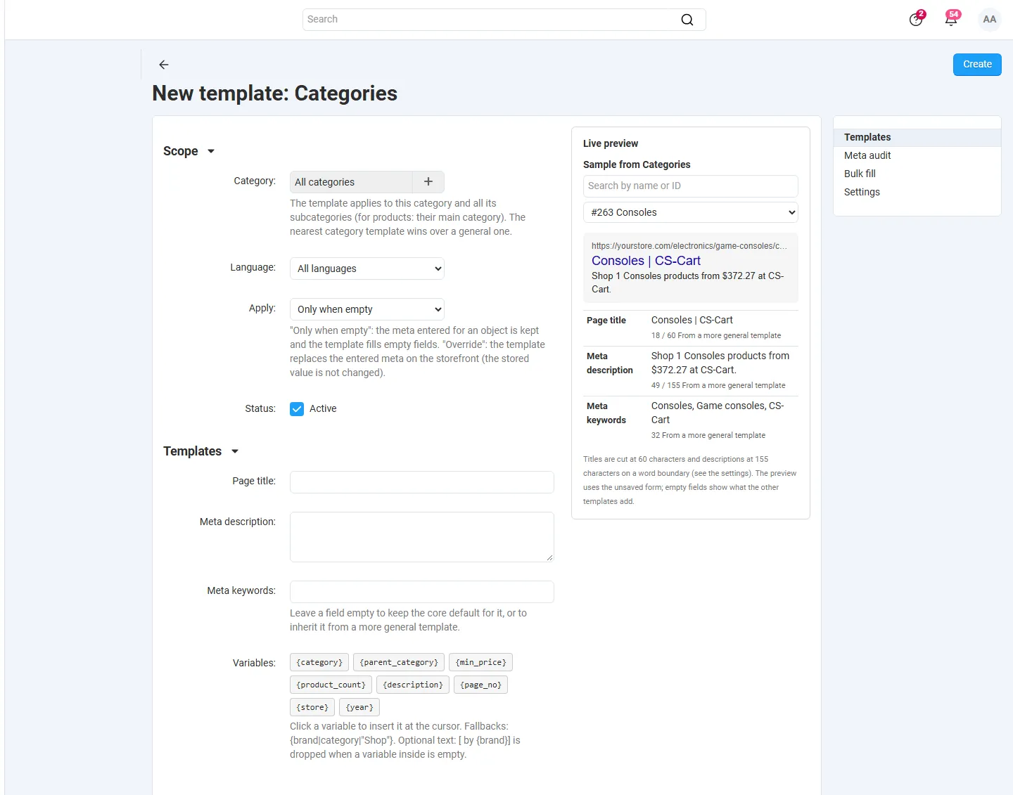Focus the Meta keywords input

pos(422,592)
